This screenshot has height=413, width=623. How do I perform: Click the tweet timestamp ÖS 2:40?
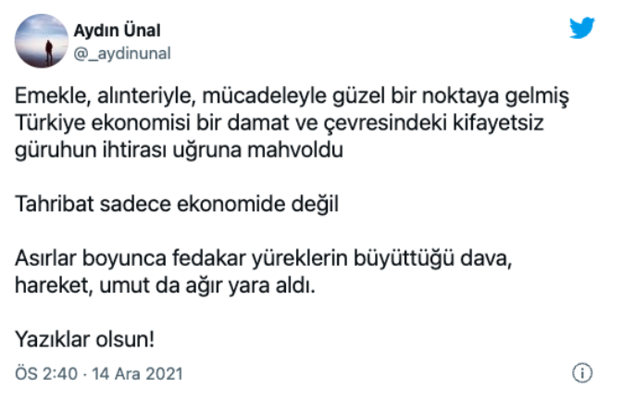[48, 374]
